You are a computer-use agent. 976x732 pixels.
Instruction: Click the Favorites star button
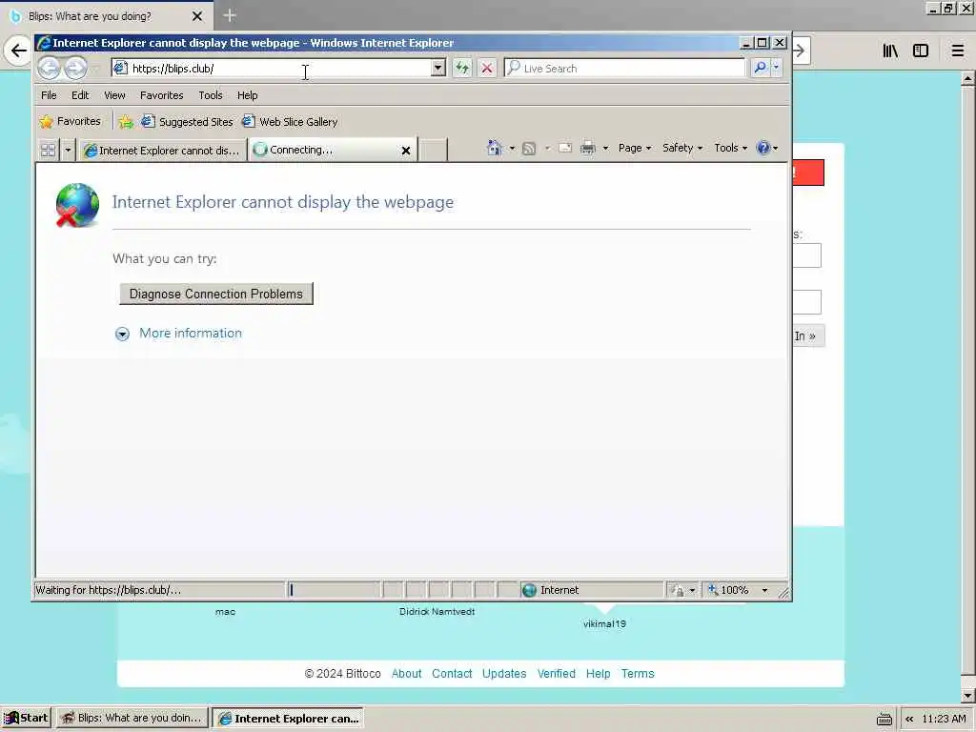(70, 121)
